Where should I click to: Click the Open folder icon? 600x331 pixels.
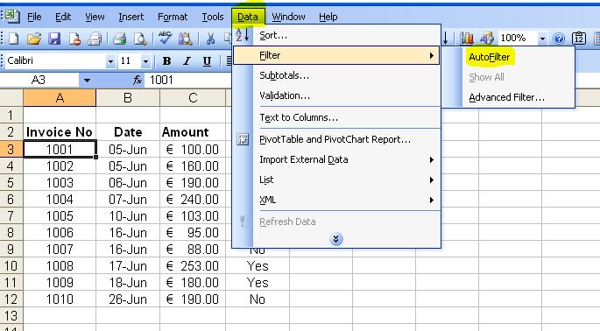(x=34, y=39)
